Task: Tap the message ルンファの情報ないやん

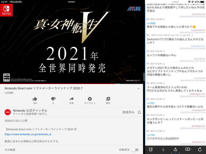Action: 162,55
